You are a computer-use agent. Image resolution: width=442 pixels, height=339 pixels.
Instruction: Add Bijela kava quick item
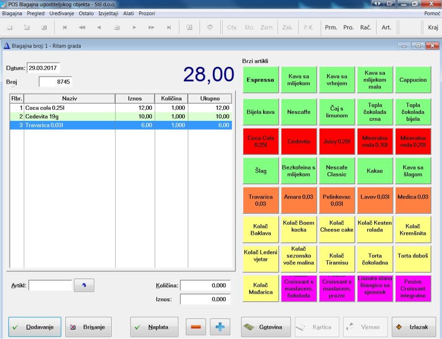[x=261, y=112]
